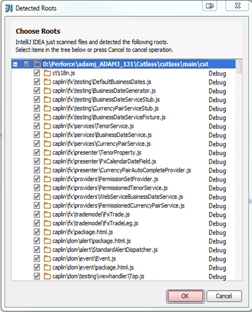Select the caplin\dom\testing\viewhandler\Top.js row

point(124,276)
